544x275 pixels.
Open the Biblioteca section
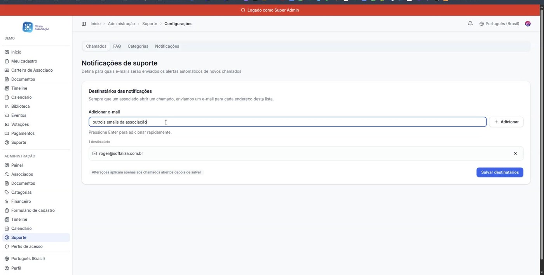(20, 106)
